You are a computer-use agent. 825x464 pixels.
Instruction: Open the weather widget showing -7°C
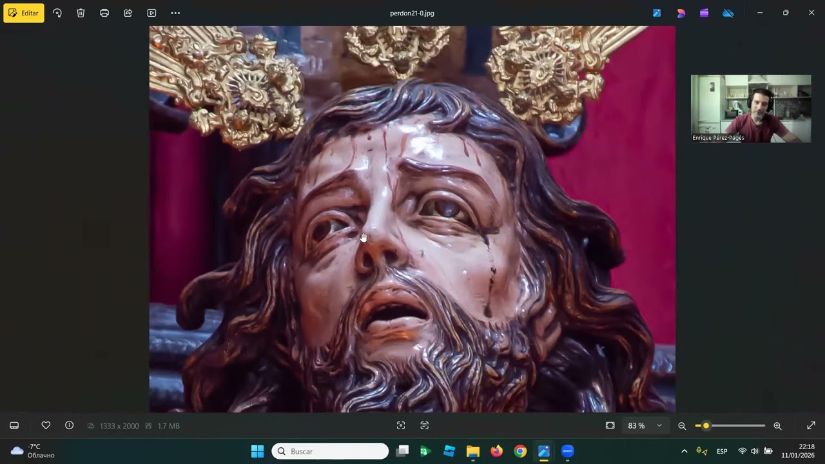click(34, 451)
